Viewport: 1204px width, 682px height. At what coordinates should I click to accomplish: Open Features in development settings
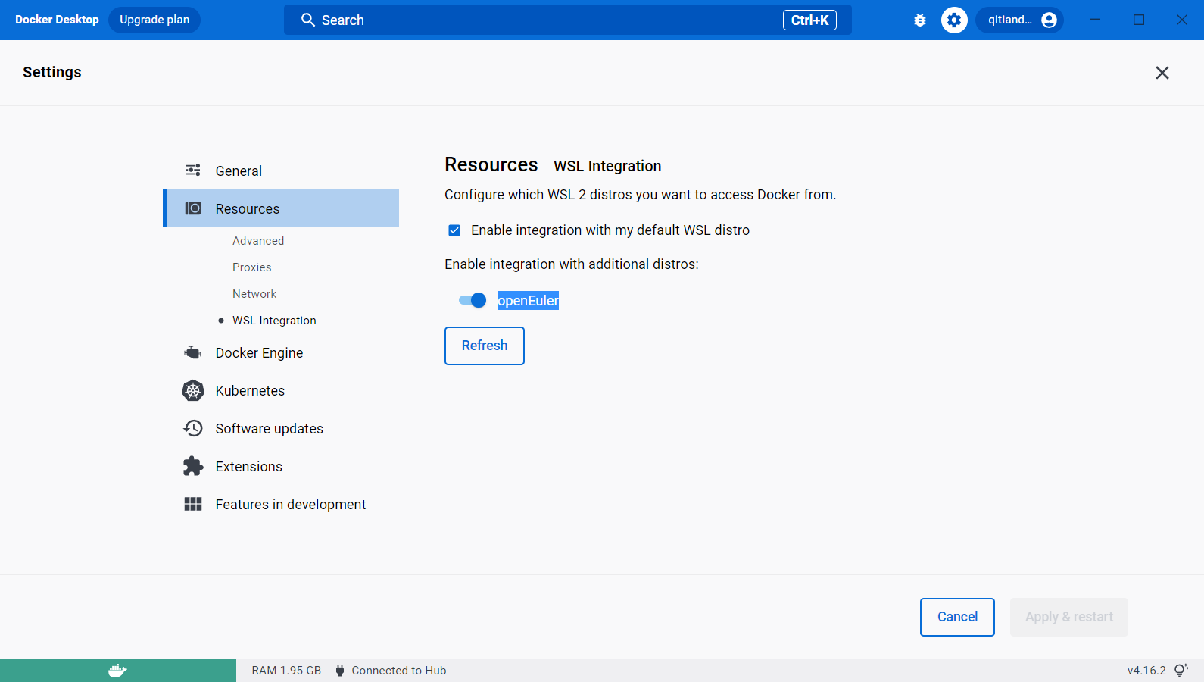click(281, 504)
